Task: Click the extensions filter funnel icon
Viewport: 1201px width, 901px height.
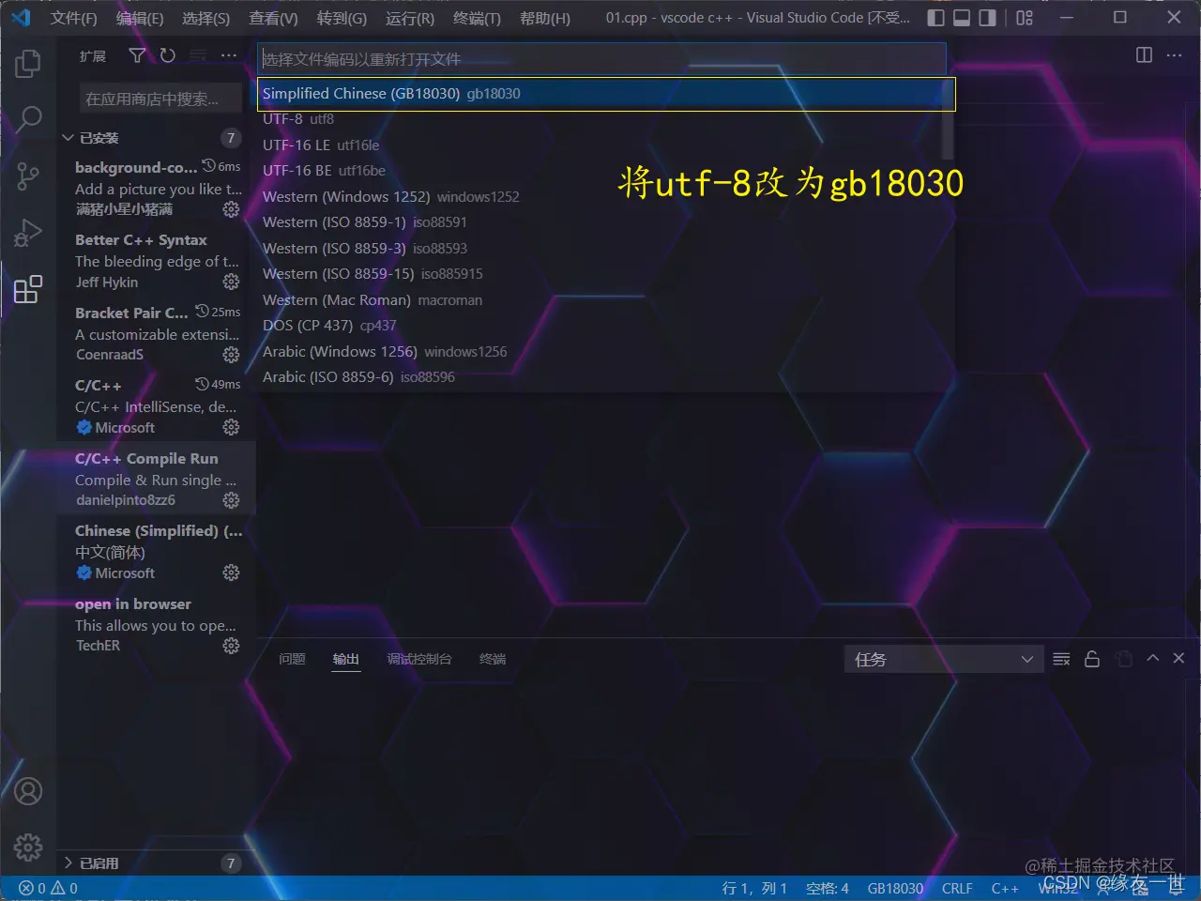Action: point(137,56)
